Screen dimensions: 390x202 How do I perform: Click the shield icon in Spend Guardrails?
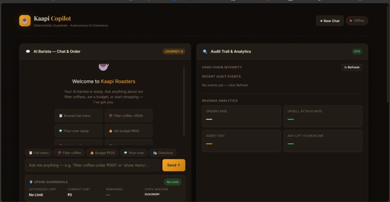point(31,182)
